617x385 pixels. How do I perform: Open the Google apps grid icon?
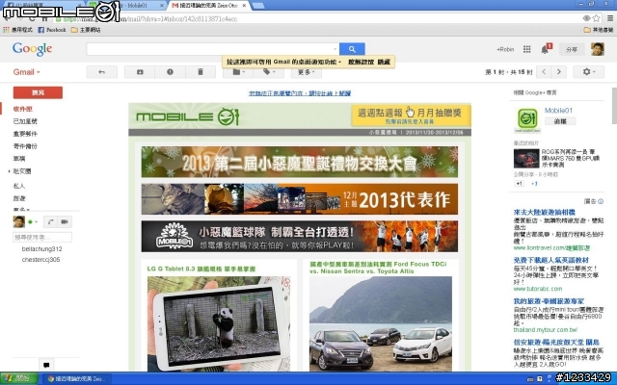(527, 49)
